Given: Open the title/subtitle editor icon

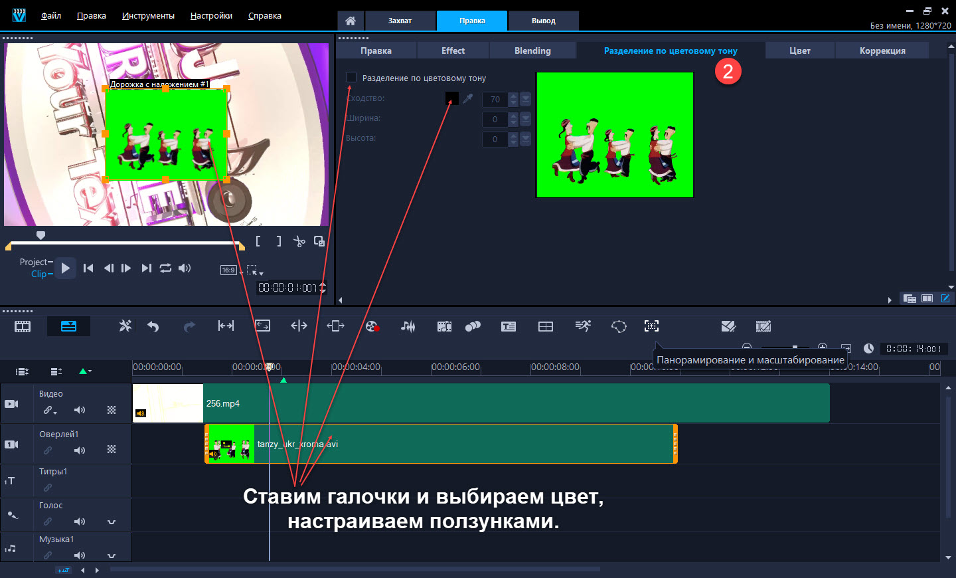Looking at the screenshot, I should (509, 326).
